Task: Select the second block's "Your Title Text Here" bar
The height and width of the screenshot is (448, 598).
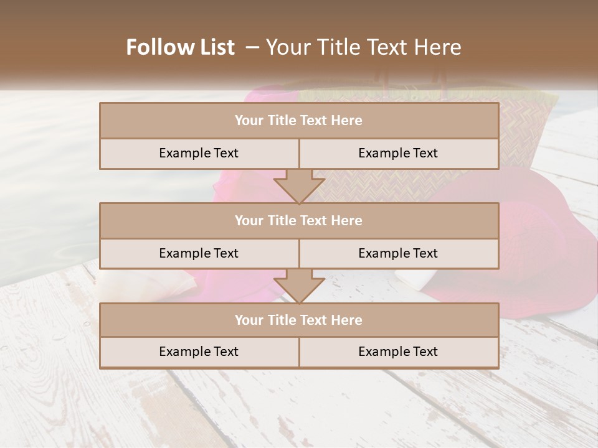Action: click(300, 220)
